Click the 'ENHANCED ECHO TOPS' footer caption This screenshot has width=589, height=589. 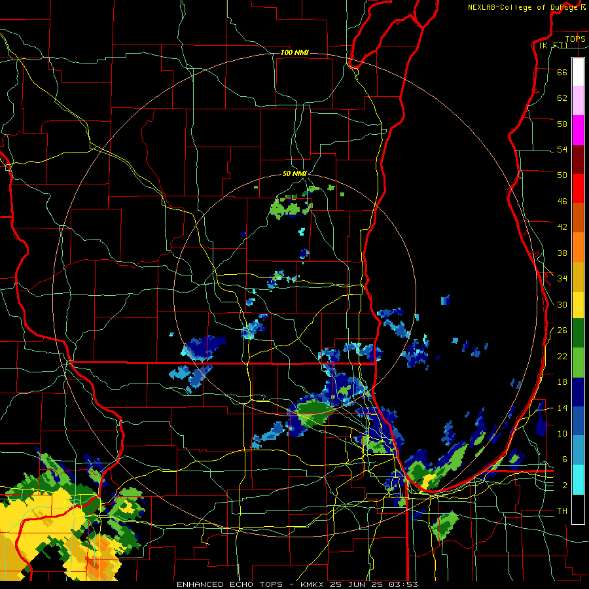pos(230,584)
